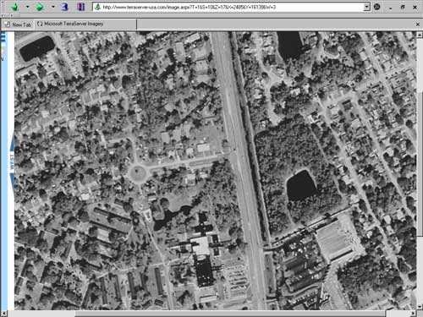Open the Forward history dropdown arrow
This screenshot has width=423, height=317.
[x=52, y=7]
